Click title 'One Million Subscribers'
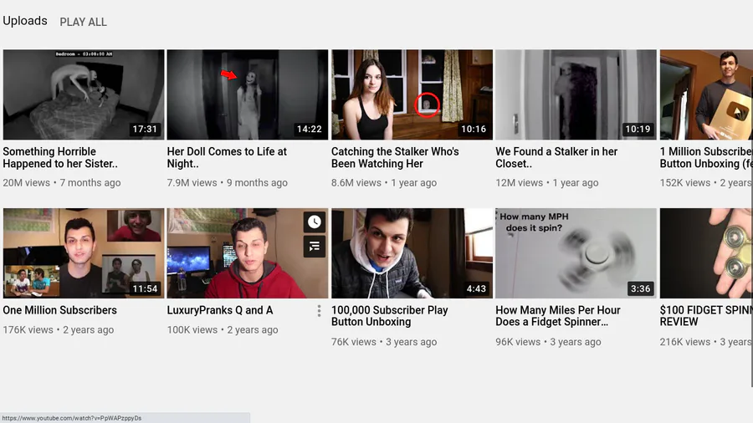This screenshot has height=423, width=753. pos(60,310)
